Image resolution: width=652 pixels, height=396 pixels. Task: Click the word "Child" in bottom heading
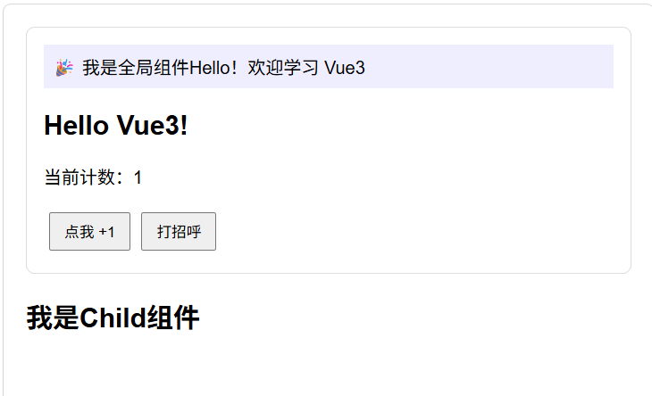pyautogui.click(x=113, y=318)
